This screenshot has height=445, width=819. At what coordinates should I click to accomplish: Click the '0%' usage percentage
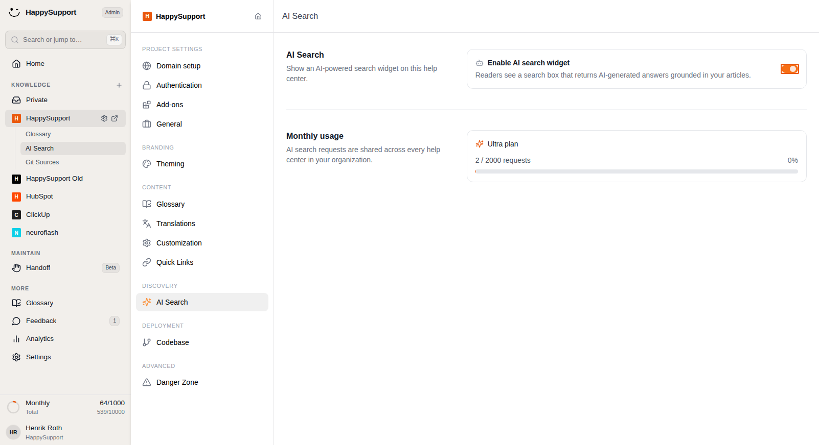click(x=793, y=160)
